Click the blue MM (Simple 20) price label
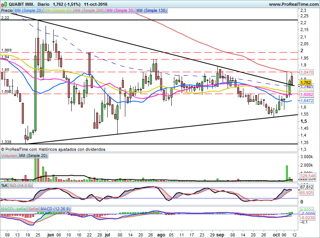 point(29,11)
